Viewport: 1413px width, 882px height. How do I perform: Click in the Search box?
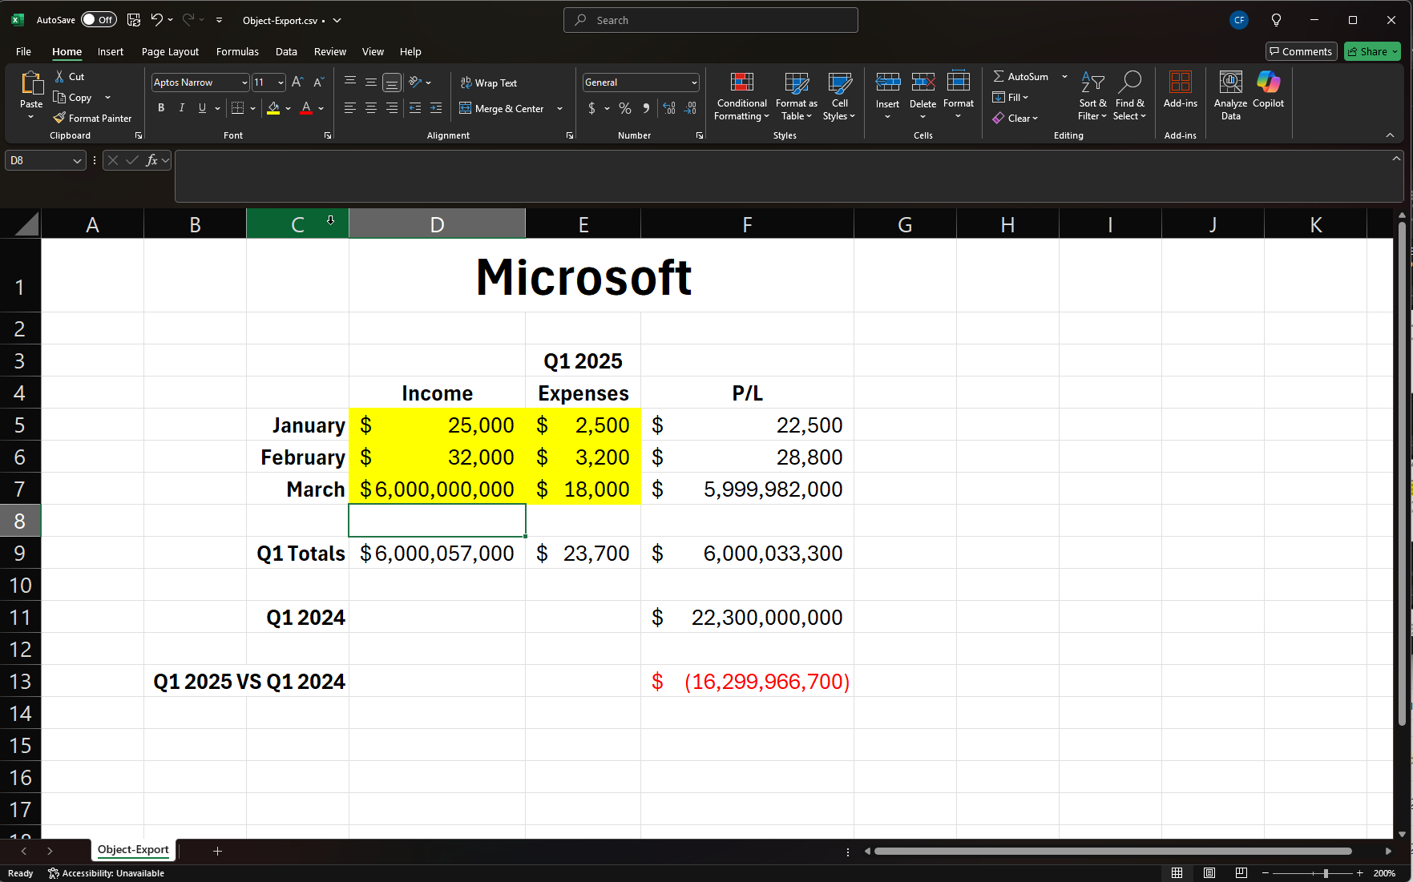pos(711,20)
